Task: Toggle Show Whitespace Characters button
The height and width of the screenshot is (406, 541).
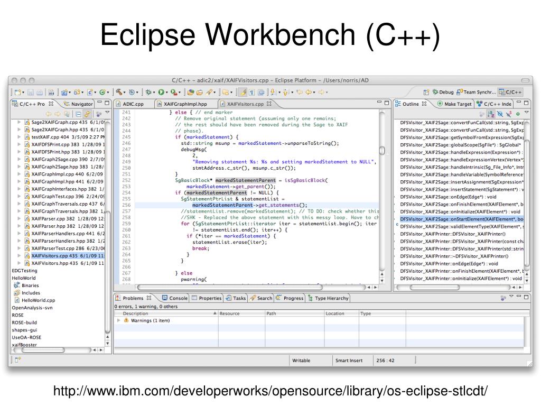Action: point(251,92)
